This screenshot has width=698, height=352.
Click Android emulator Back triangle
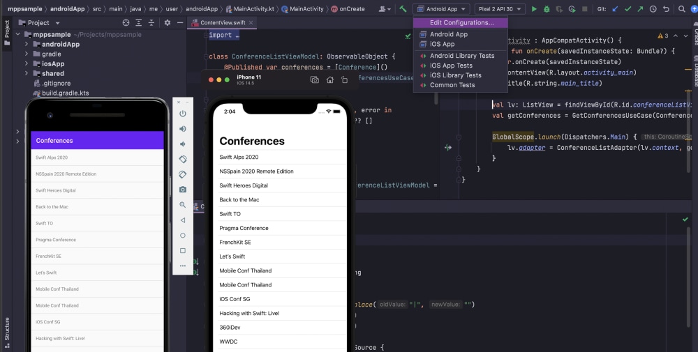(x=182, y=220)
